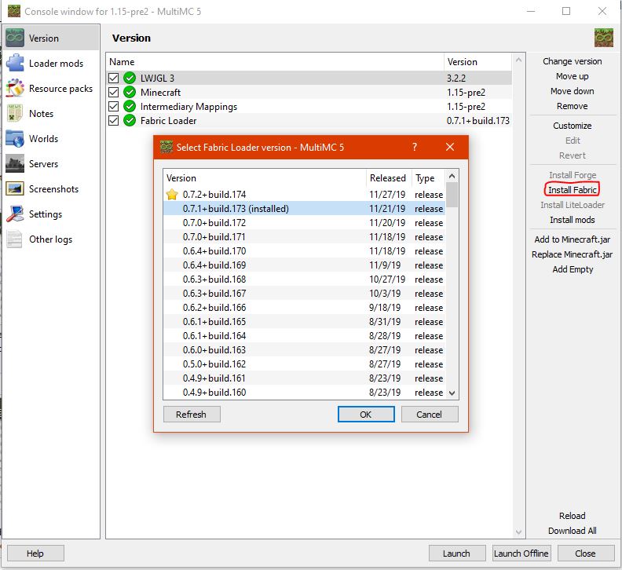Click the Name column header in component list
The image size is (622, 570).
(275, 62)
